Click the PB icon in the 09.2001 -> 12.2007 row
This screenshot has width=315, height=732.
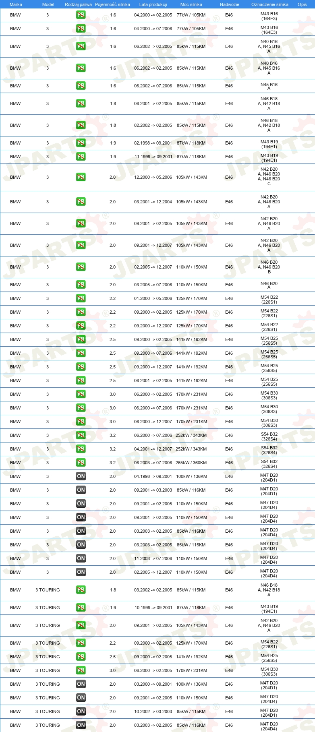click(81, 245)
